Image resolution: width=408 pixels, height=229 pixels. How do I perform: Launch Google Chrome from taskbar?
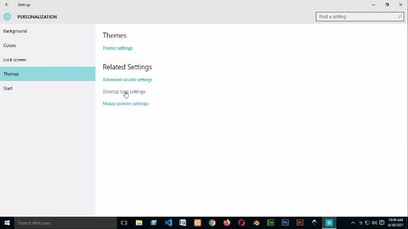point(212,223)
